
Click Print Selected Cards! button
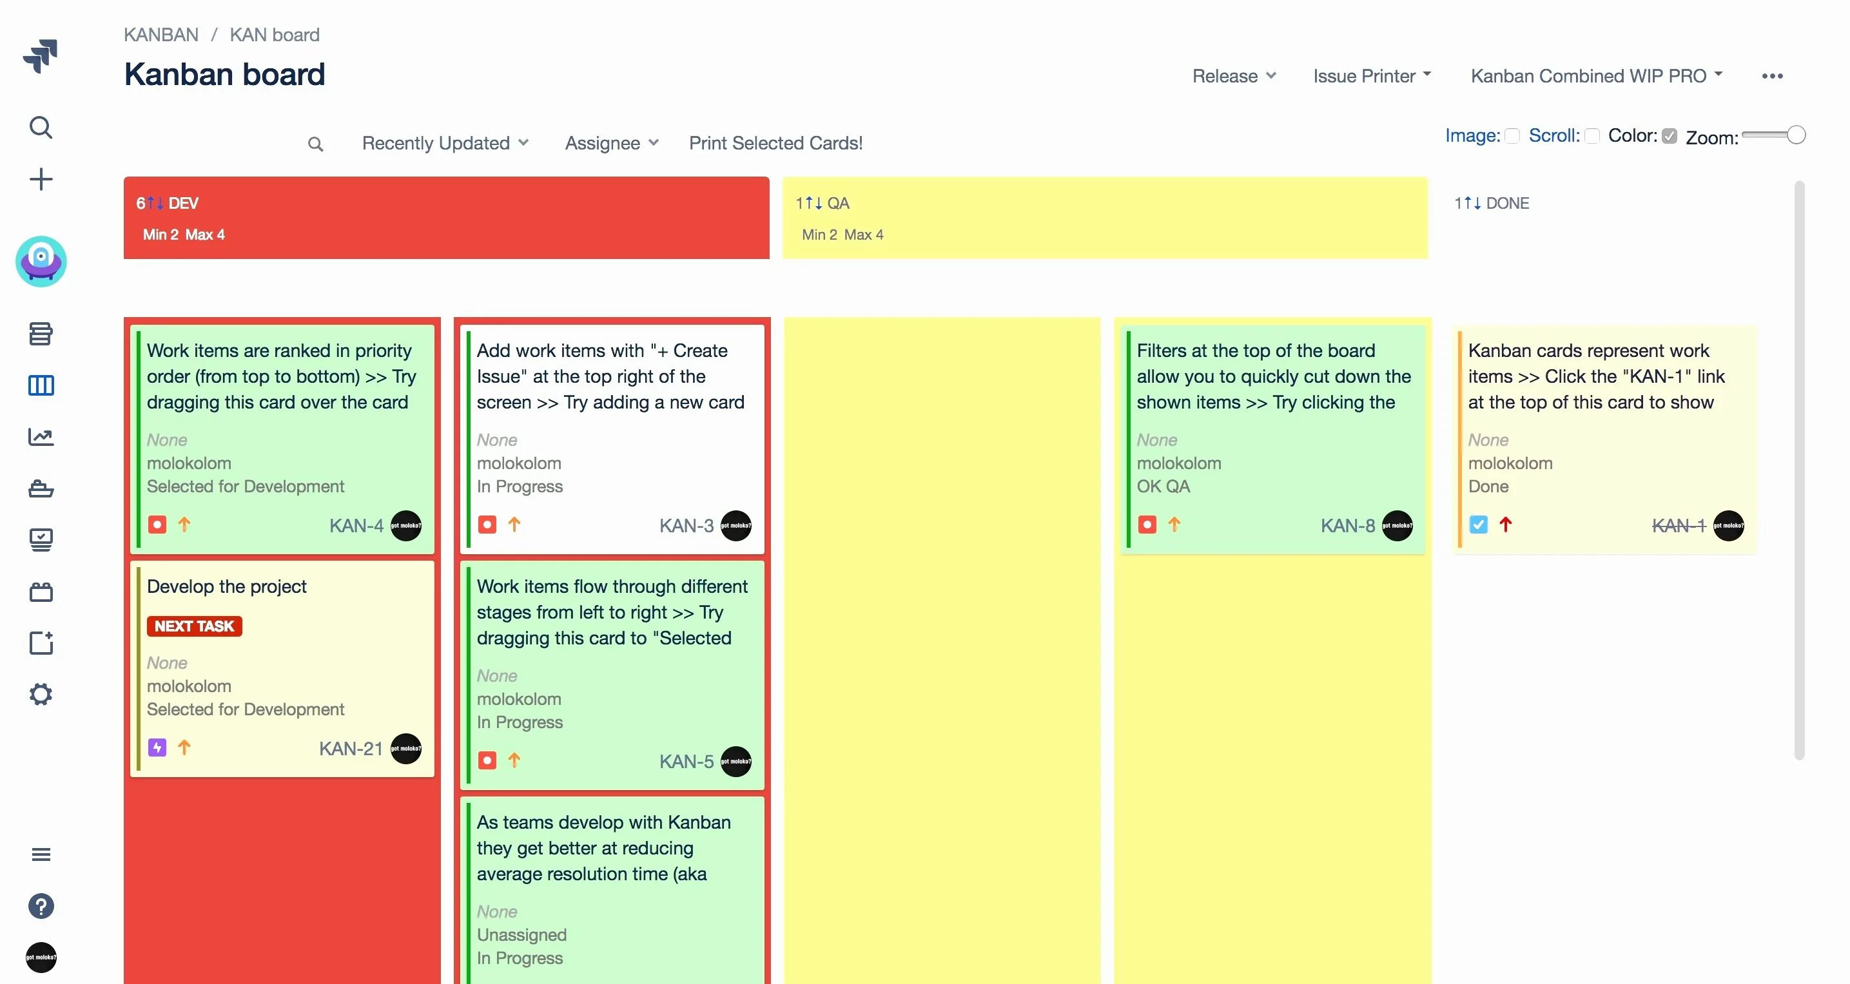tap(775, 143)
